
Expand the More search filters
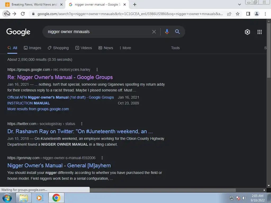[x=125, y=48]
